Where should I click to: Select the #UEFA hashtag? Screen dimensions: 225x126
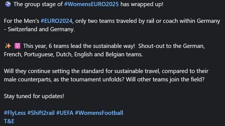65,113
